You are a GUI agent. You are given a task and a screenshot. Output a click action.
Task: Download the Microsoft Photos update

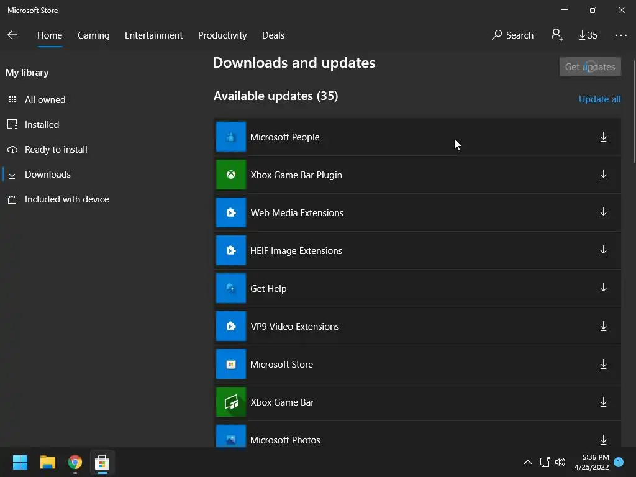(603, 440)
